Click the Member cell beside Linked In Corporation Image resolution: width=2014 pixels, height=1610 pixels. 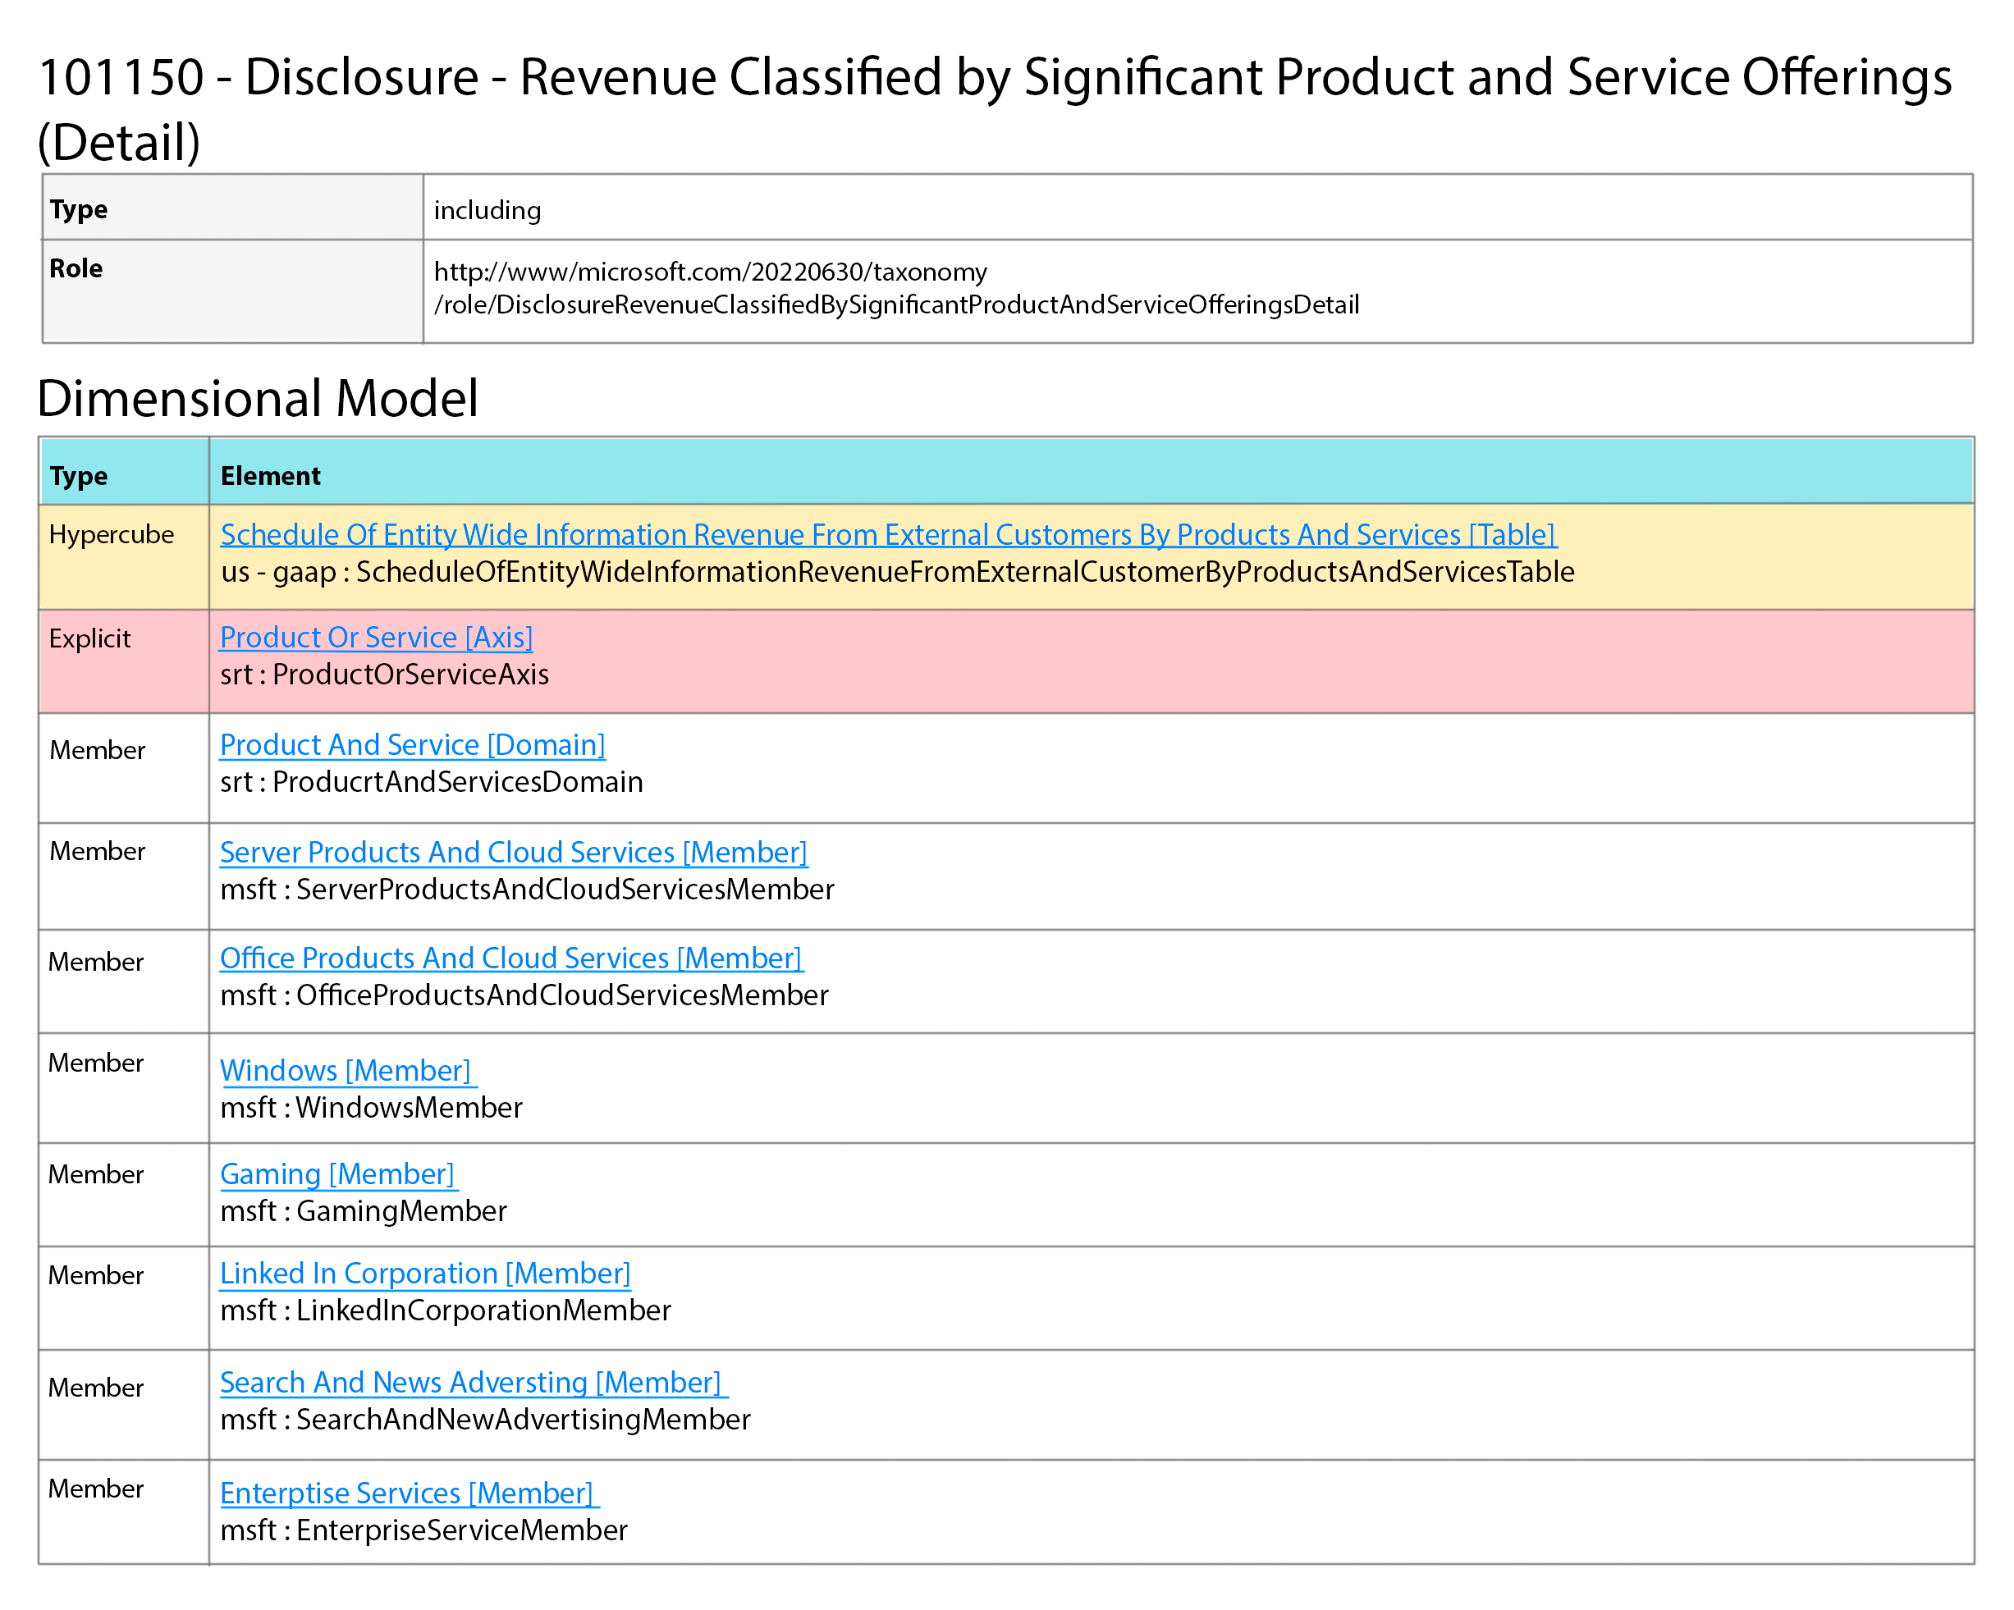click(x=123, y=1298)
